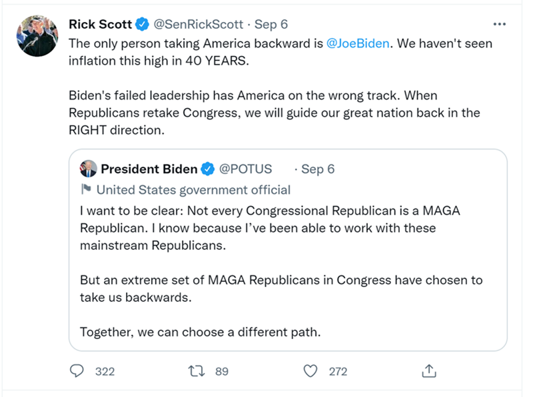Click President Biden's small avatar

tap(88, 169)
